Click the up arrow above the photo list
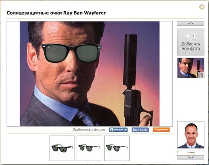209x165 pixels. 190,23
